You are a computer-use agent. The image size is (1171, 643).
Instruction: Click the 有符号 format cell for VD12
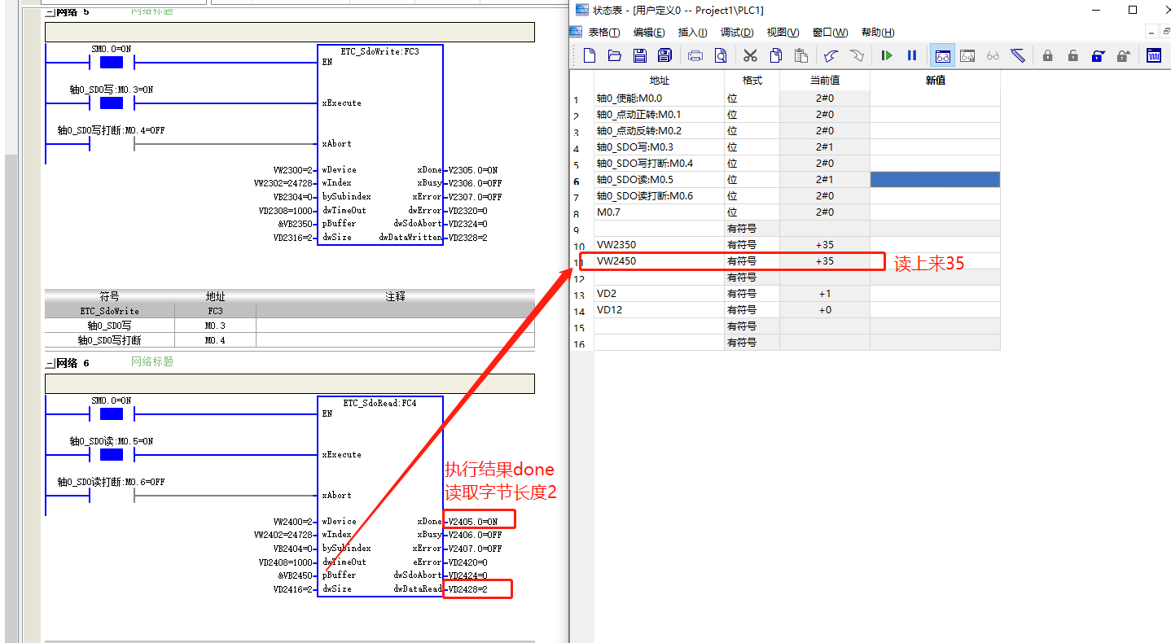point(752,310)
